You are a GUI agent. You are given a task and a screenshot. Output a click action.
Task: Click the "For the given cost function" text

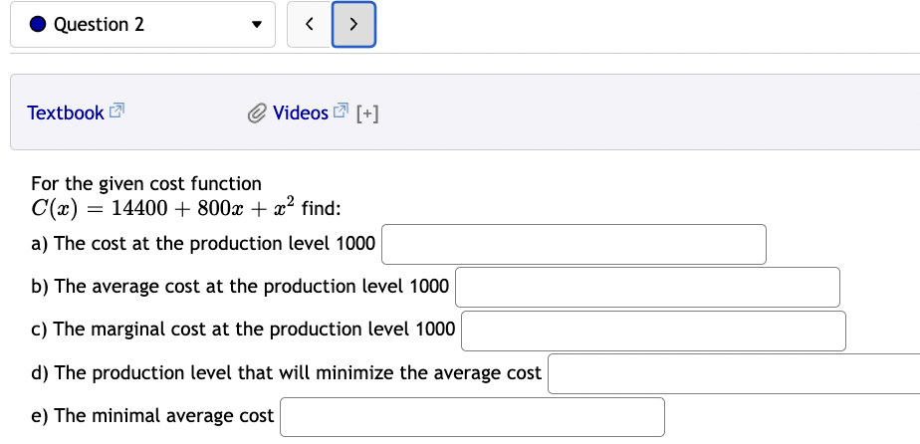tap(146, 183)
